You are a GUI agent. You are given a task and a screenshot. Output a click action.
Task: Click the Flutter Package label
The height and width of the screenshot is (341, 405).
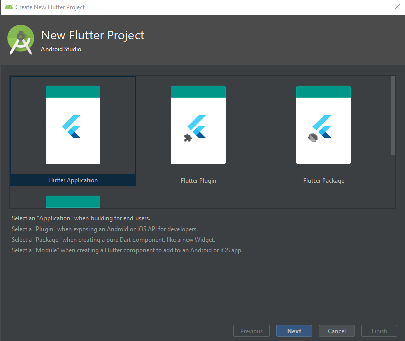point(324,181)
